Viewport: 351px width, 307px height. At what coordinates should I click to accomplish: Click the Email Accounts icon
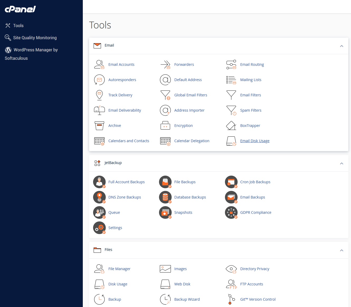tap(99, 65)
